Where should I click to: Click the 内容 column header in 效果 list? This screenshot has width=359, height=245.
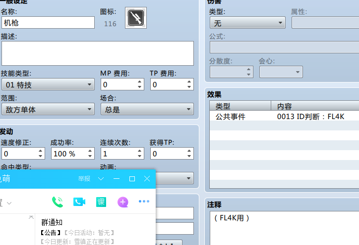point(315,106)
